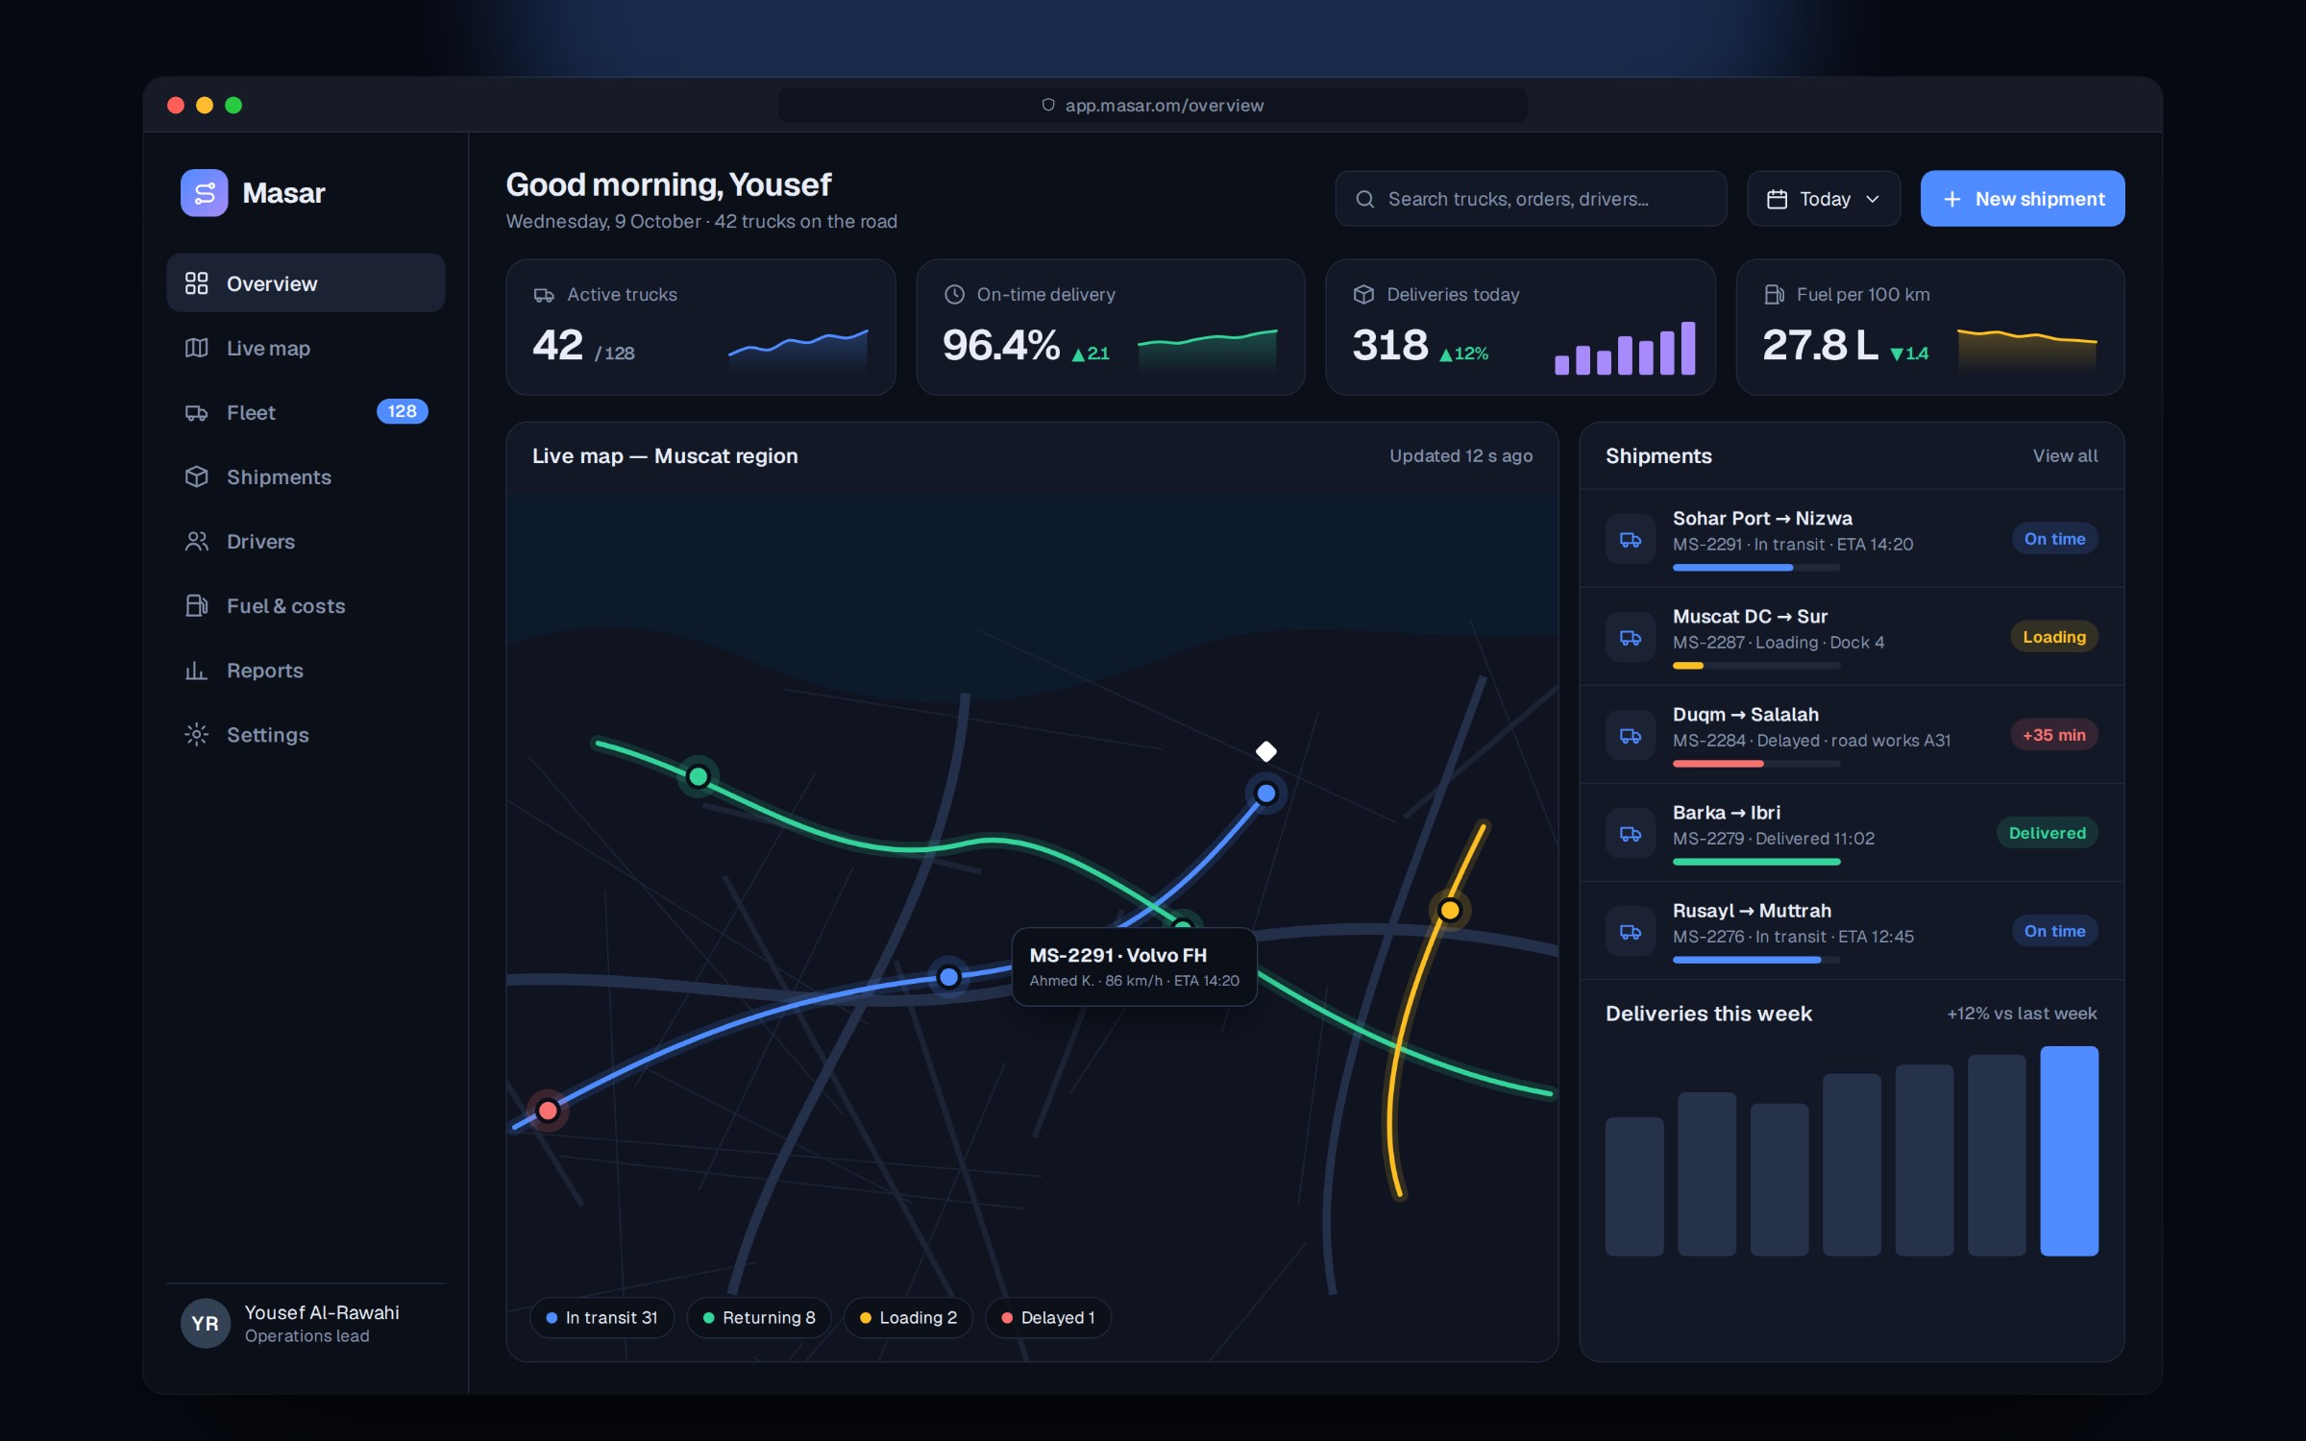The width and height of the screenshot is (2306, 1441).
Task: Click truck icon for Duqm → Salalah
Action: click(x=1631, y=735)
